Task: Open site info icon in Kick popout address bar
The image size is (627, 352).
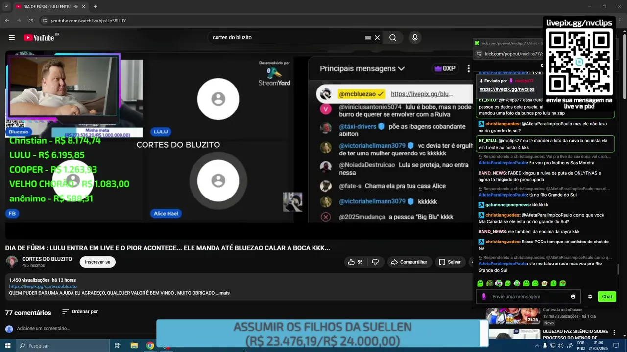Action: pos(480,54)
